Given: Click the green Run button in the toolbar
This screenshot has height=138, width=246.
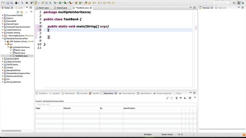Looking at the screenshot, I should point(60,3).
